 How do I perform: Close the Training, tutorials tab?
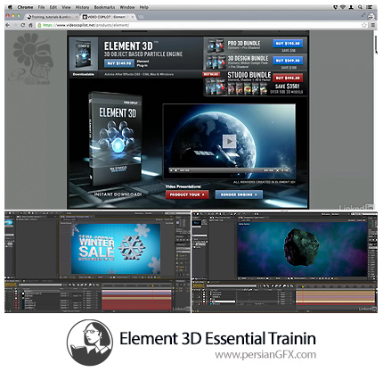[77, 17]
